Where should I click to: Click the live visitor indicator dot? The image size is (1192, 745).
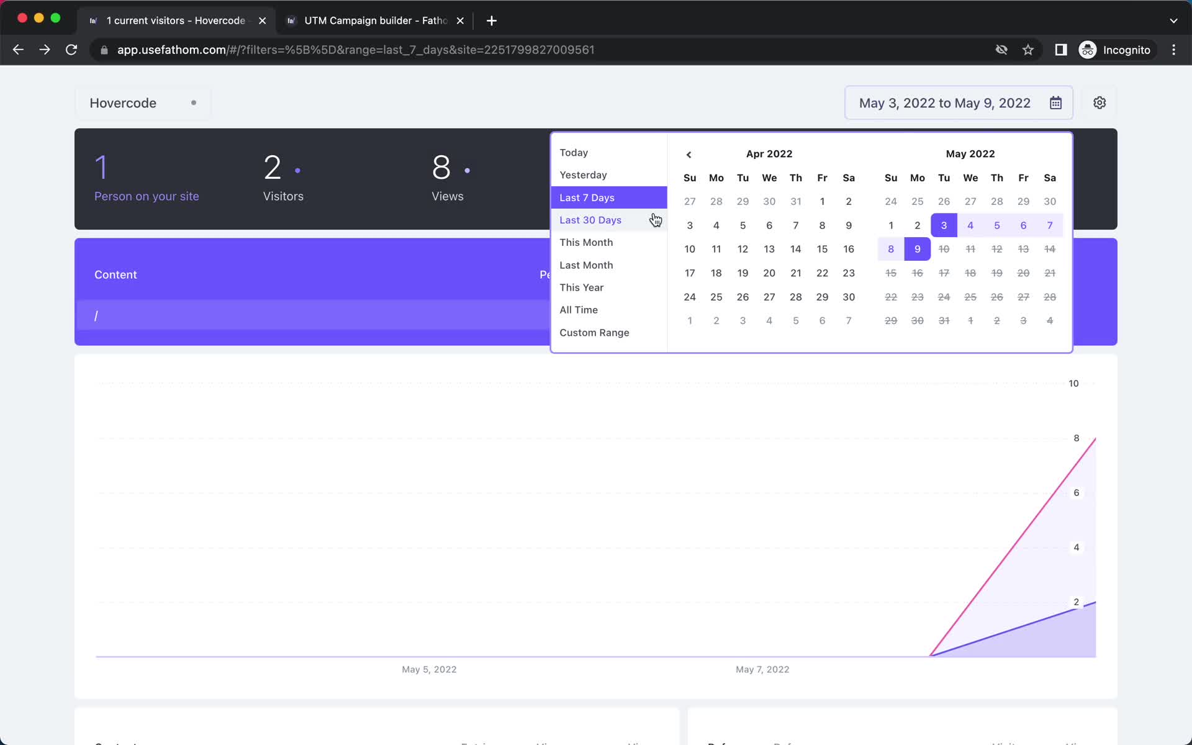point(193,102)
